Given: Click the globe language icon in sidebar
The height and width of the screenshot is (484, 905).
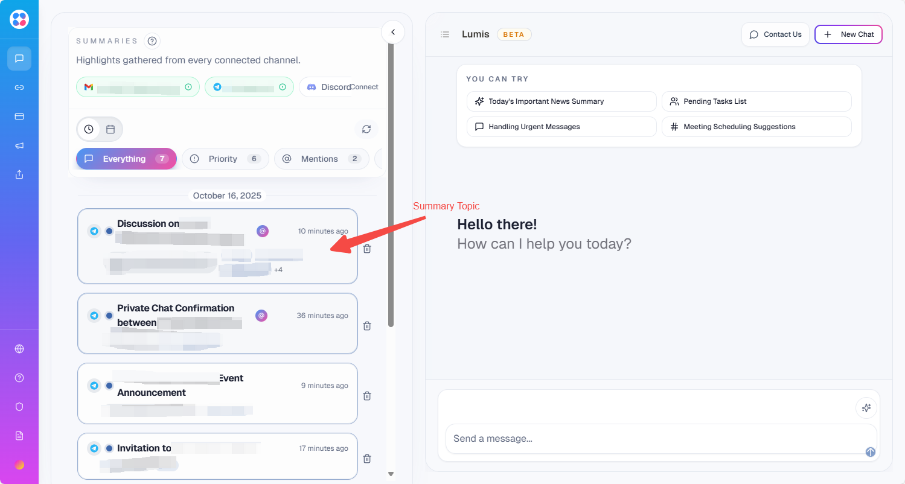Looking at the screenshot, I should (x=19, y=349).
